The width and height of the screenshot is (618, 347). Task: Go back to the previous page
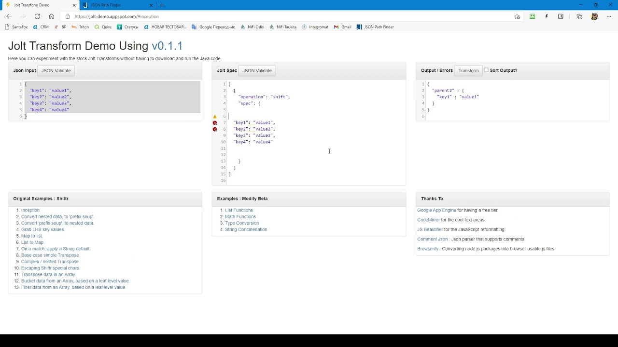point(9,16)
